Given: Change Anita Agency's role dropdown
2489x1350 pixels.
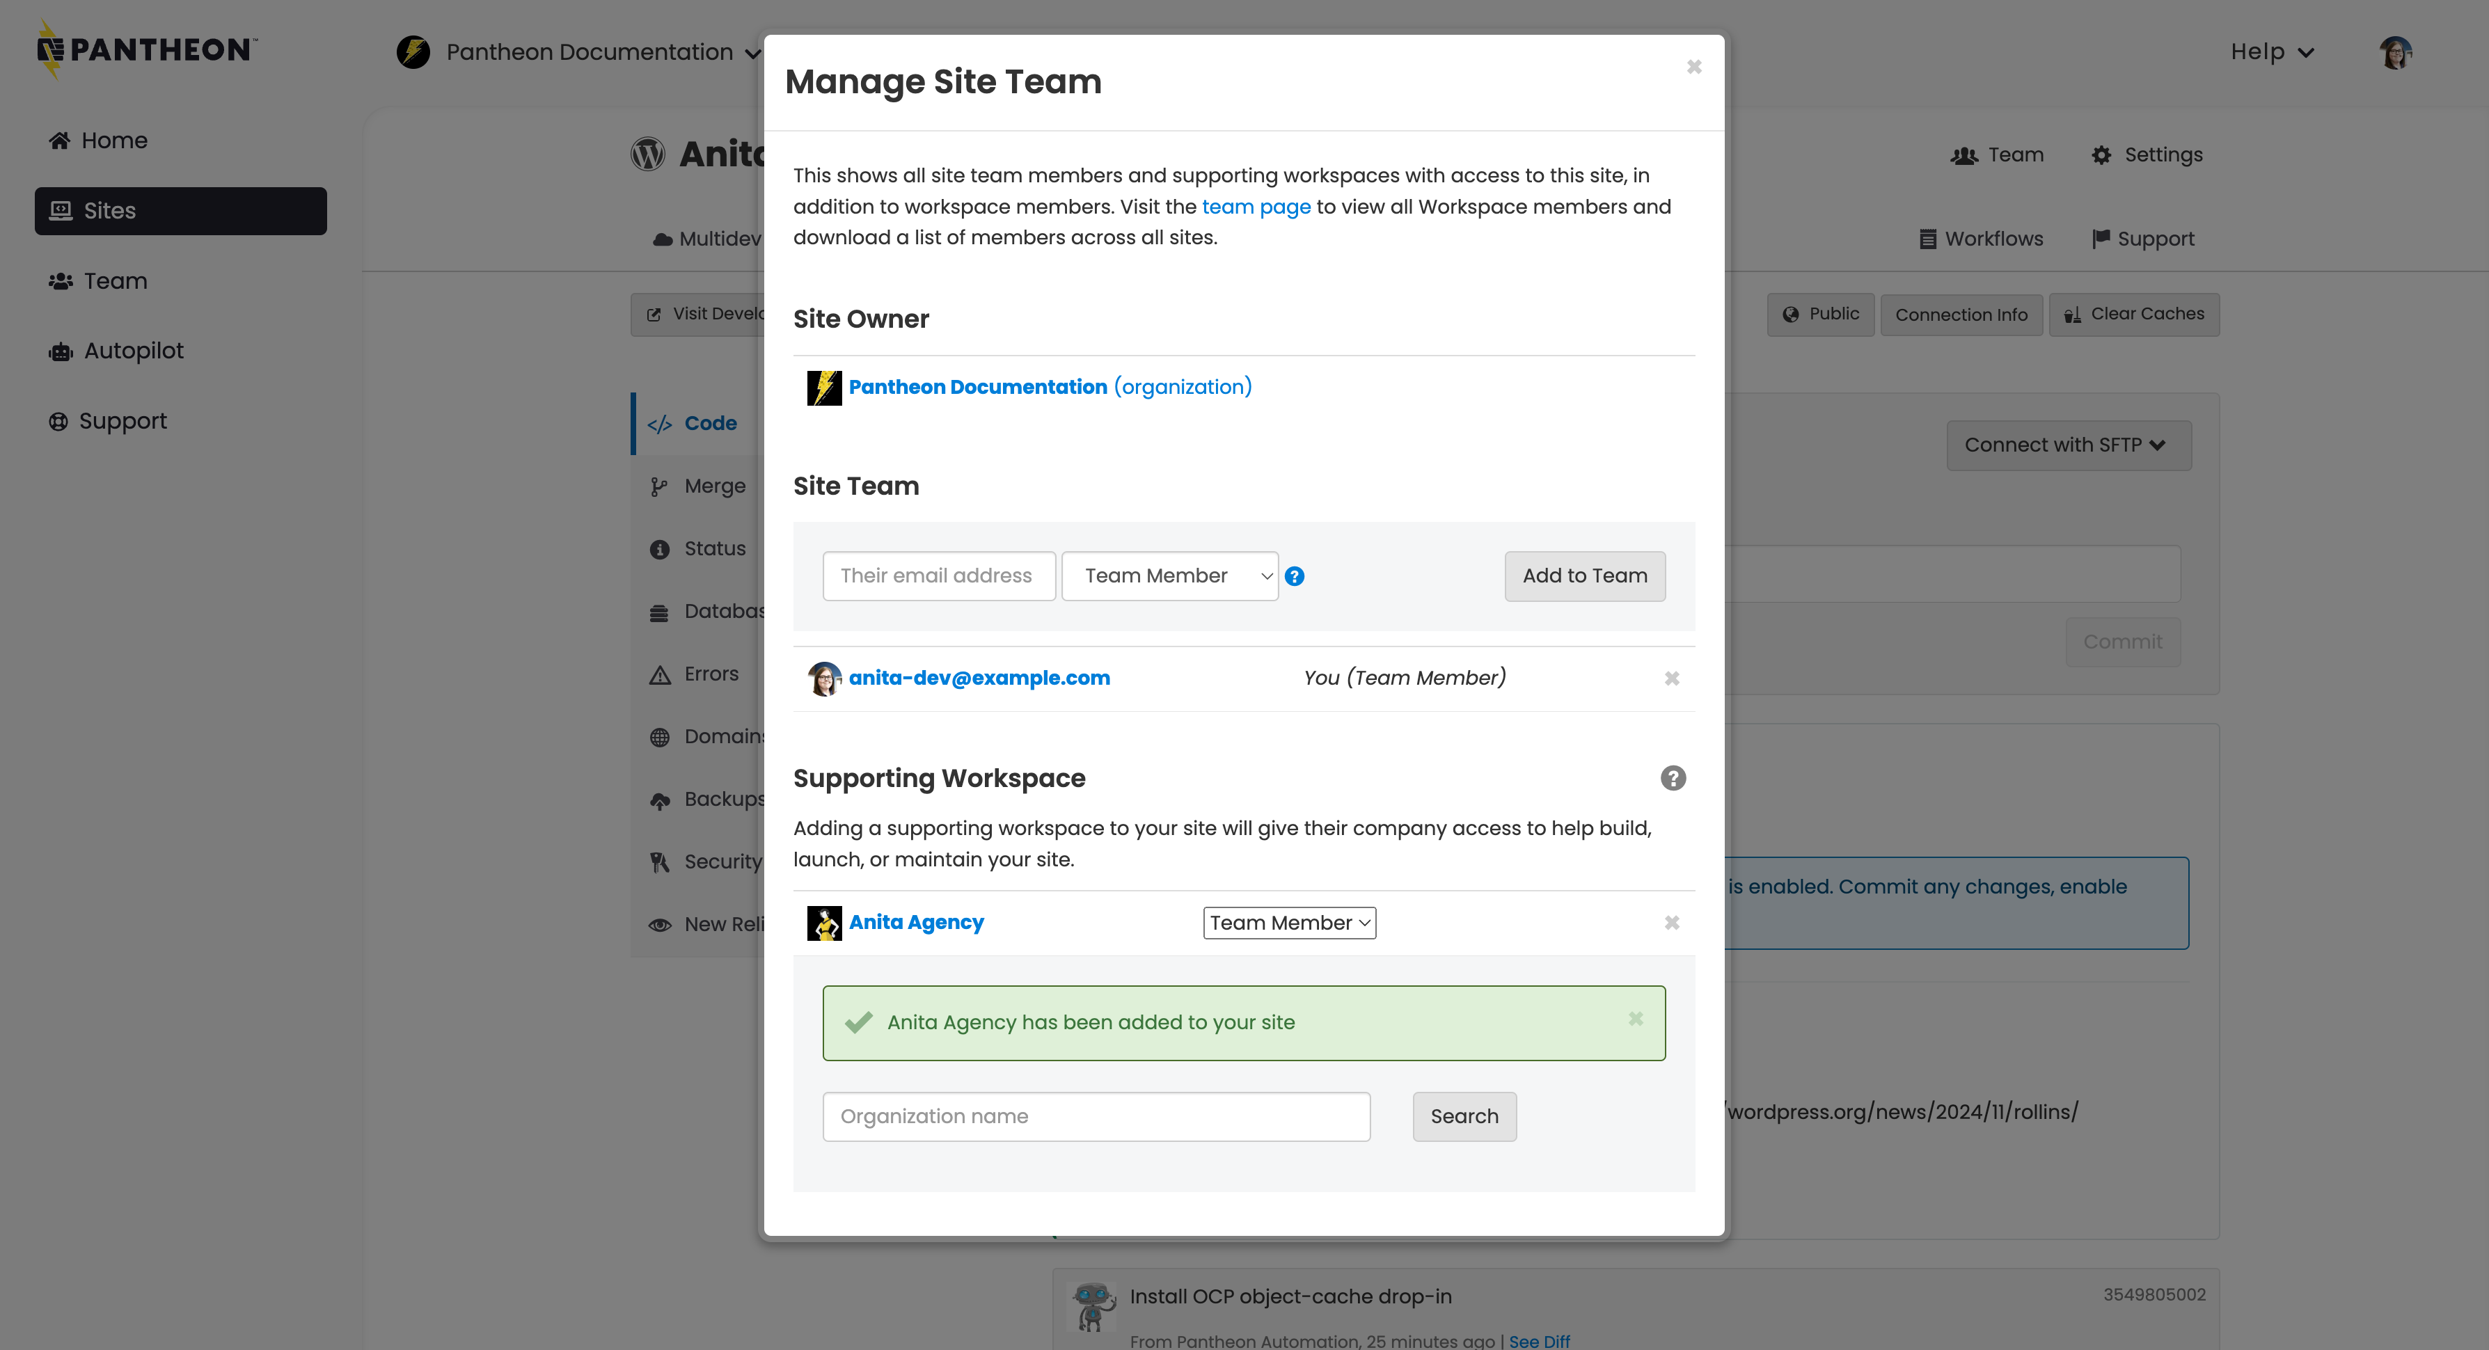Looking at the screenshot, I should click(1289, 922).
